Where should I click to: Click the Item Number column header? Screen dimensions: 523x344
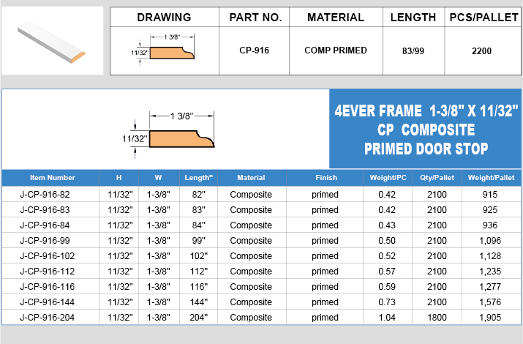click(53, 178)
